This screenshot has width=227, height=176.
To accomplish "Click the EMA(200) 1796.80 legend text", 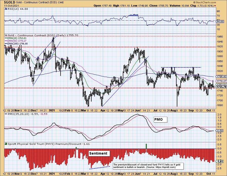I will pos(17,43).
